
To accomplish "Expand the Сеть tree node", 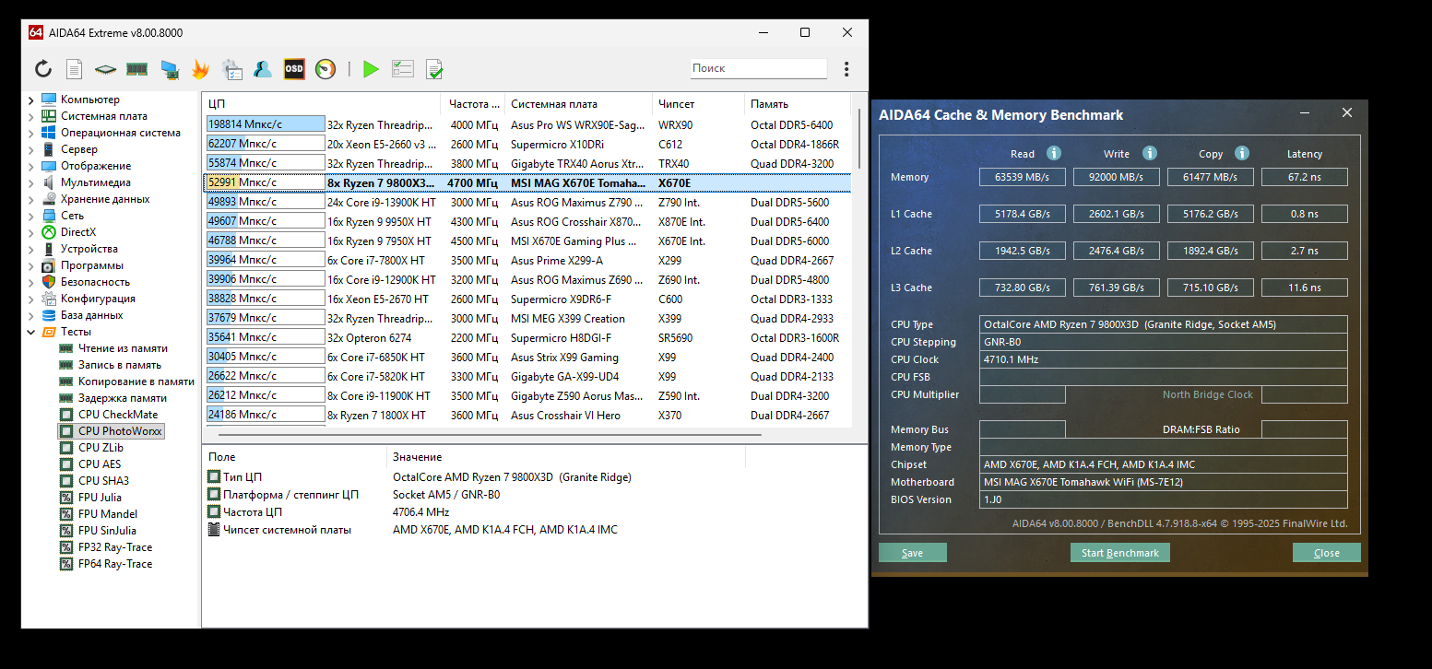I will (x=31, y=216).
